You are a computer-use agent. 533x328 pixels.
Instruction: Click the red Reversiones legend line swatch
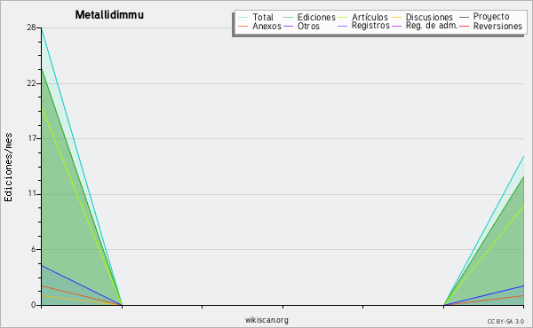(464, 26)
